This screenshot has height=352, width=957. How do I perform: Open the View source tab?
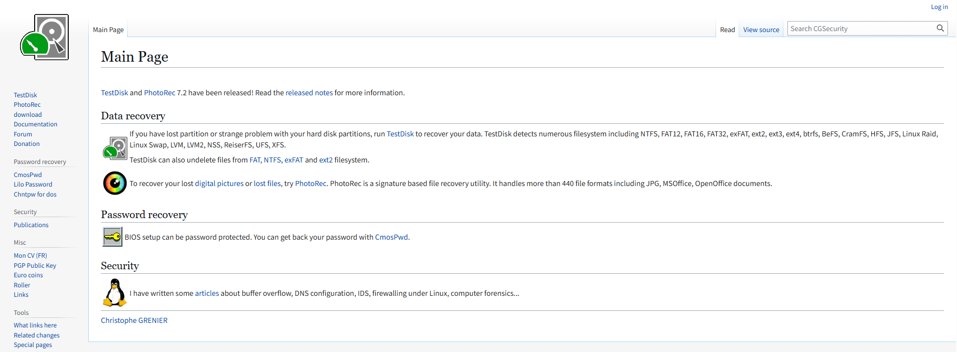click(x=761, y=30)
